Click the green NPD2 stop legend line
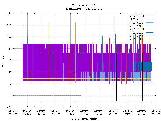Viewport: 161px width, 121px height. 150,19
